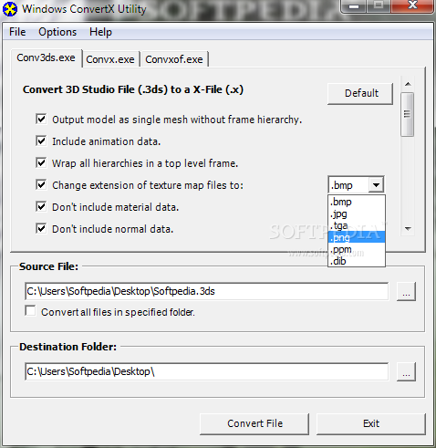This screenshot has width=436, height=448.
Task: Toggle Change extension of texture map files
Action: point(41,184)
